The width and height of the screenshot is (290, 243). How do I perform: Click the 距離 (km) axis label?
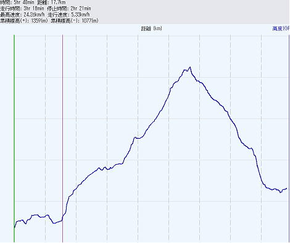(x=152, y=28)
